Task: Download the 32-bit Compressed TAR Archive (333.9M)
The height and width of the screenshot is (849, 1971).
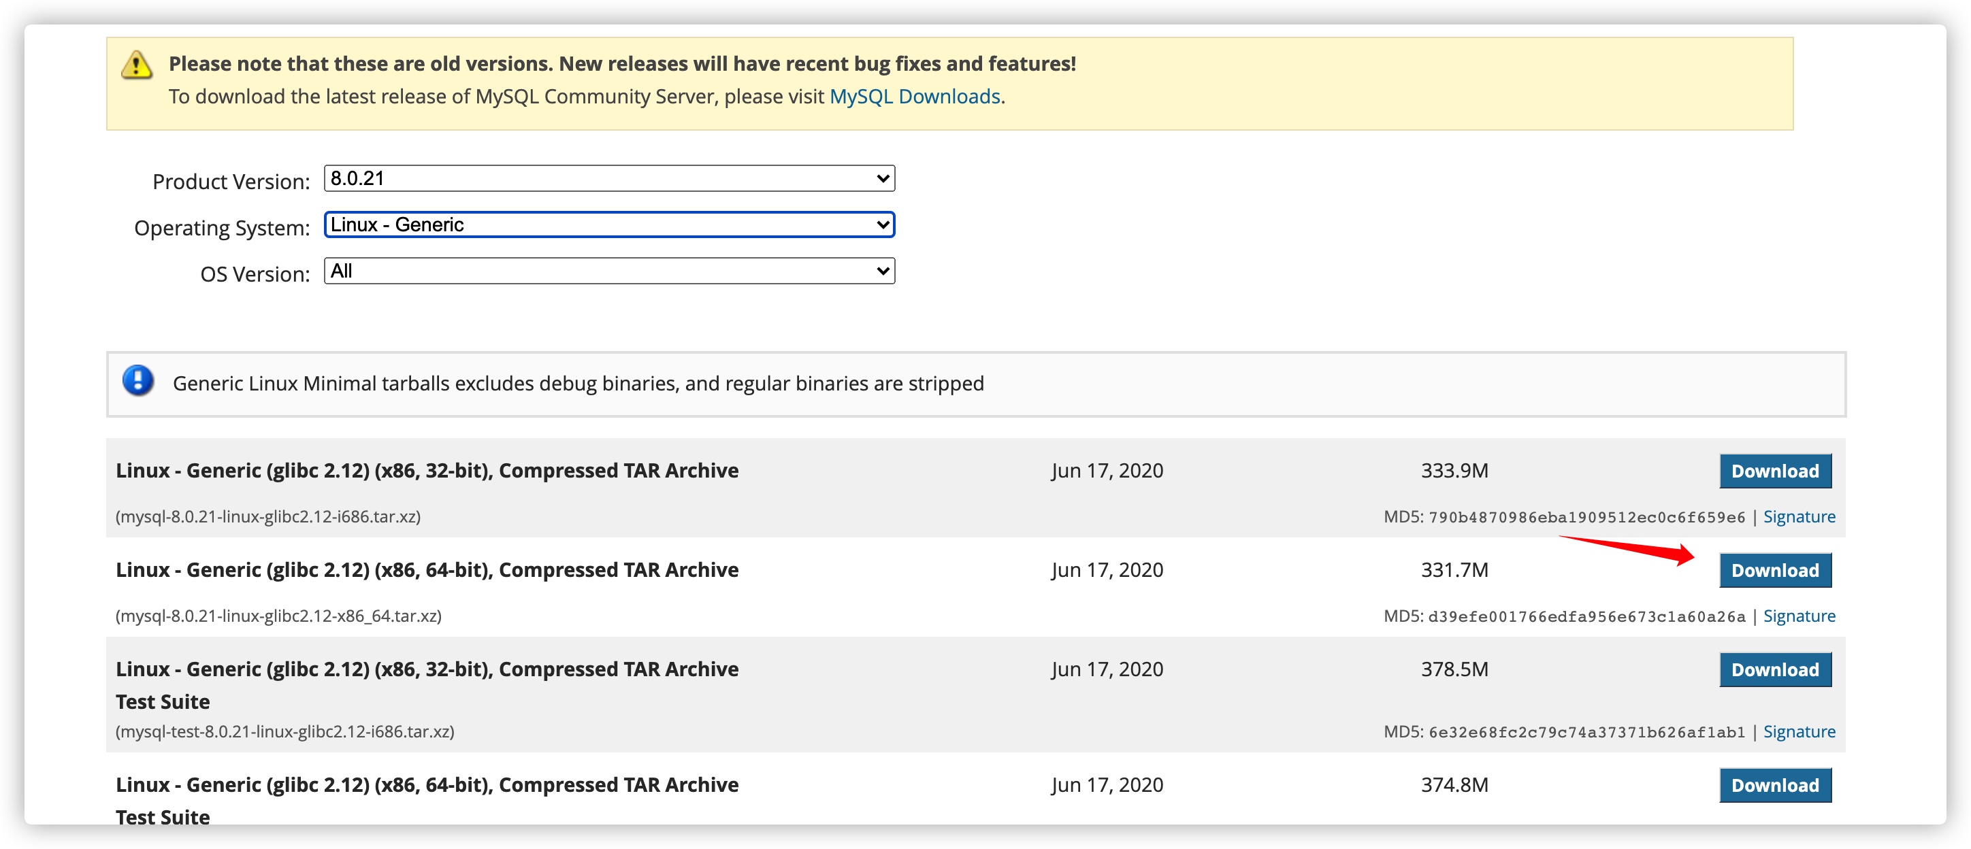Action: coord(1774,471)
